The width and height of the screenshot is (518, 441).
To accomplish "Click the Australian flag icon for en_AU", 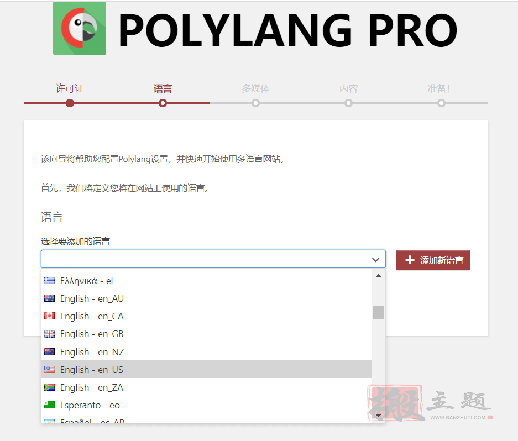I will tap(50, 298).
